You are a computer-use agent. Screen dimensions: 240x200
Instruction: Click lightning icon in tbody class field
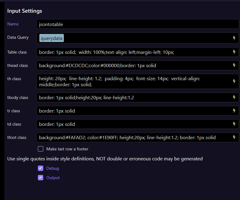tap(234, 97)
